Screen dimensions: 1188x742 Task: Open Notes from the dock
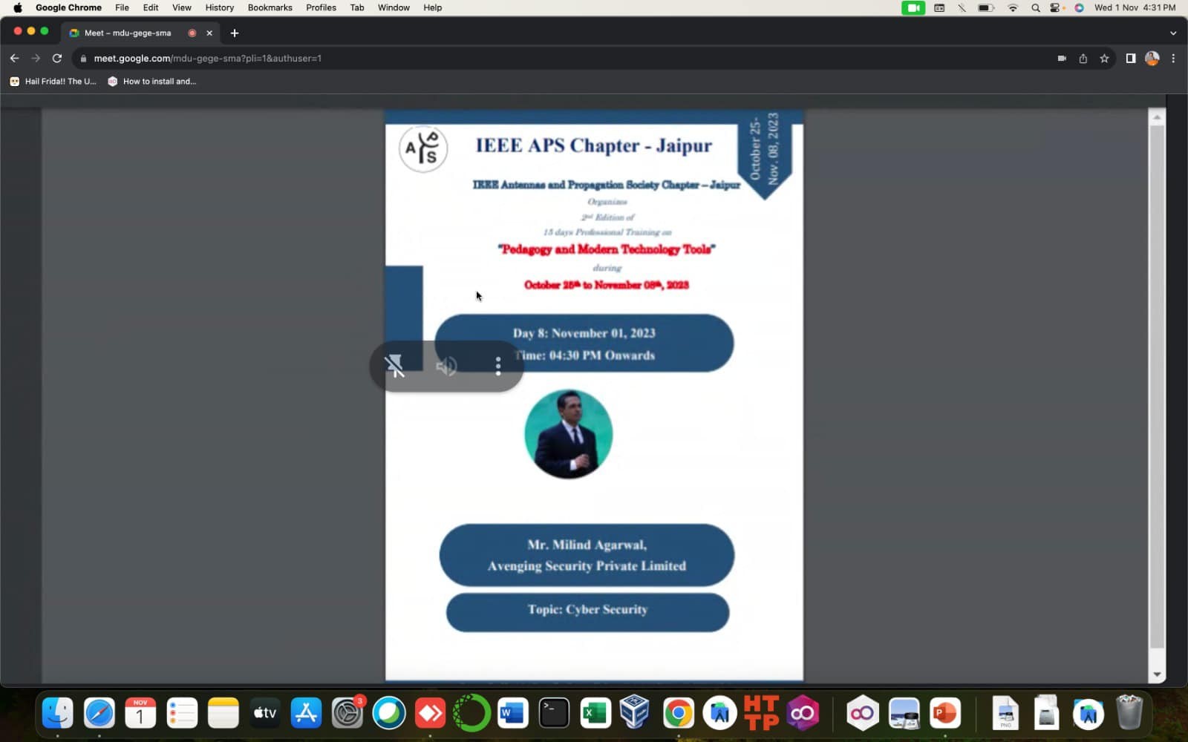223,713
